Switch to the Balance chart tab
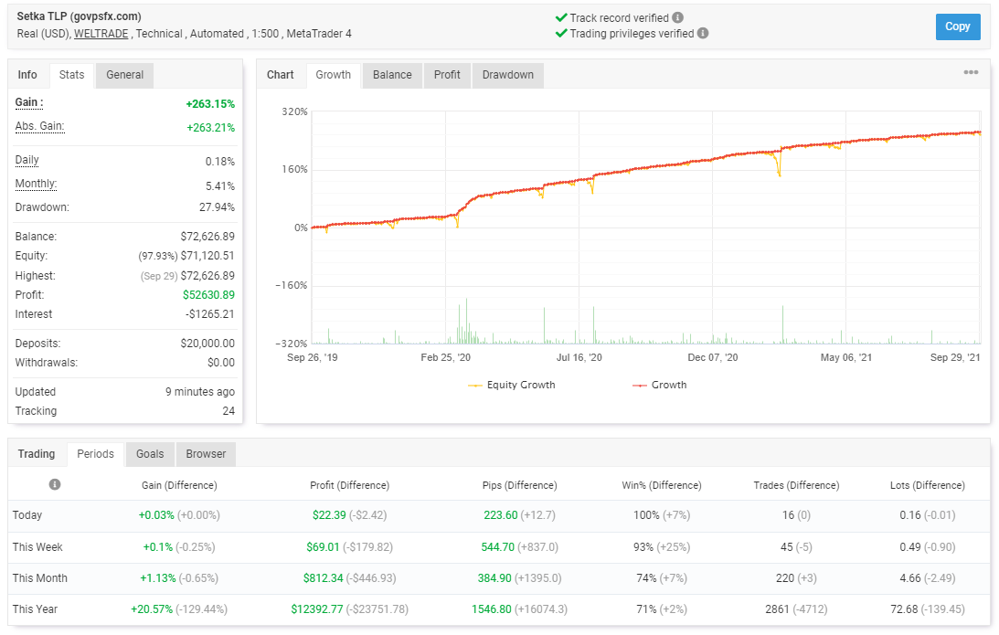Screen dimensions: 999x635 [x=392, y=75]
